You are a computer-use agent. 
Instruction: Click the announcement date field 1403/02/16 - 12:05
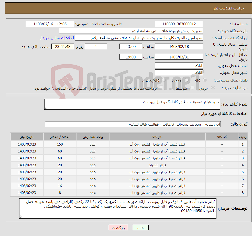pyautogui.click(x=50, y=24)
